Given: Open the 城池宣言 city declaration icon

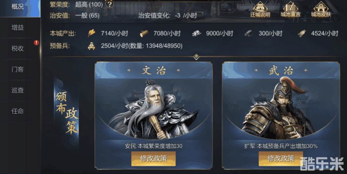Looking at the screenshot, I should (x=290, y=9).
